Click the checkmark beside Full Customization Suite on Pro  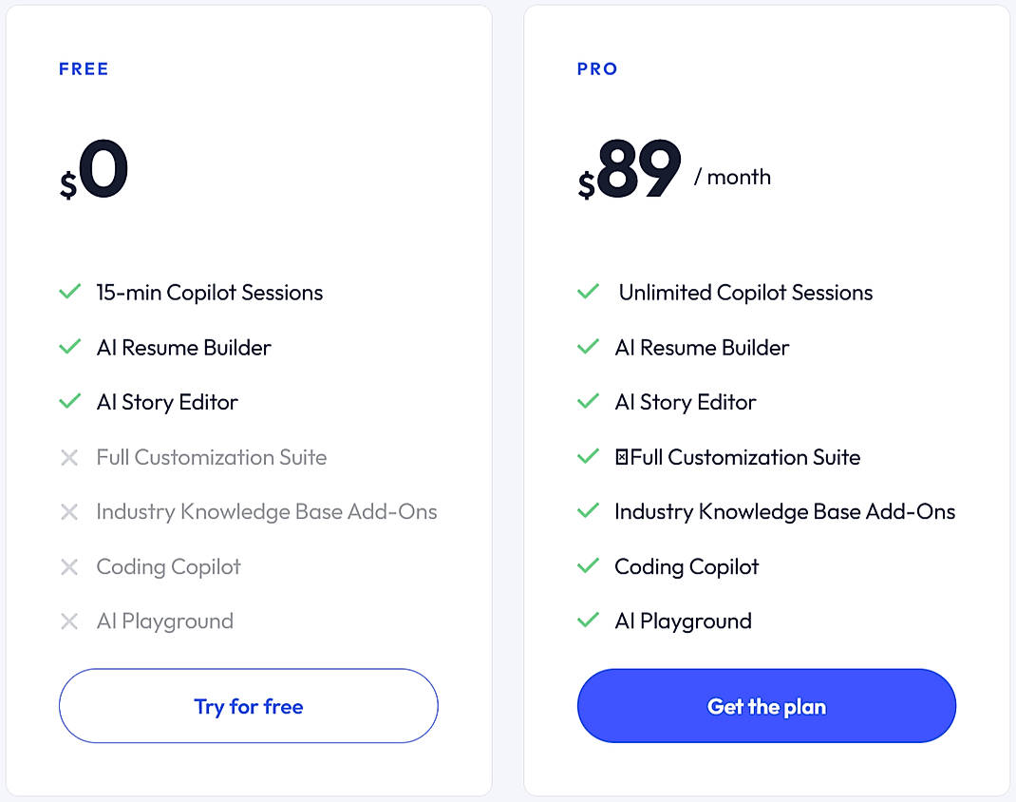click(588, 457)
